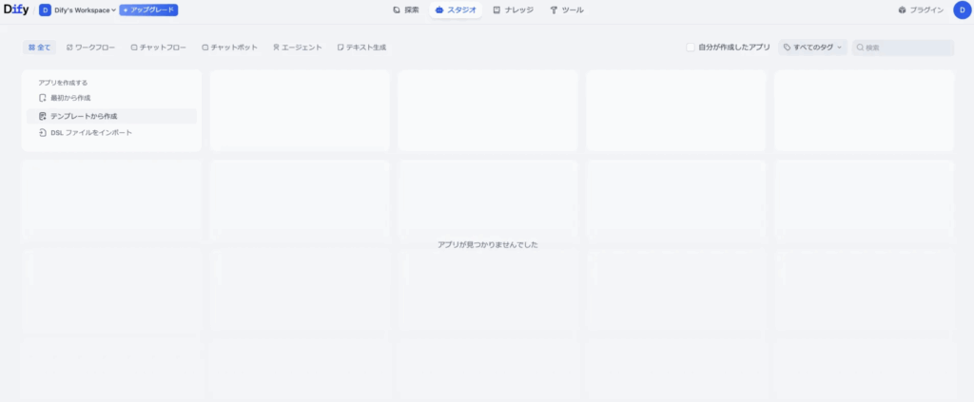
Task: Open the ナレッジ tab
Action: coord(514,10)
